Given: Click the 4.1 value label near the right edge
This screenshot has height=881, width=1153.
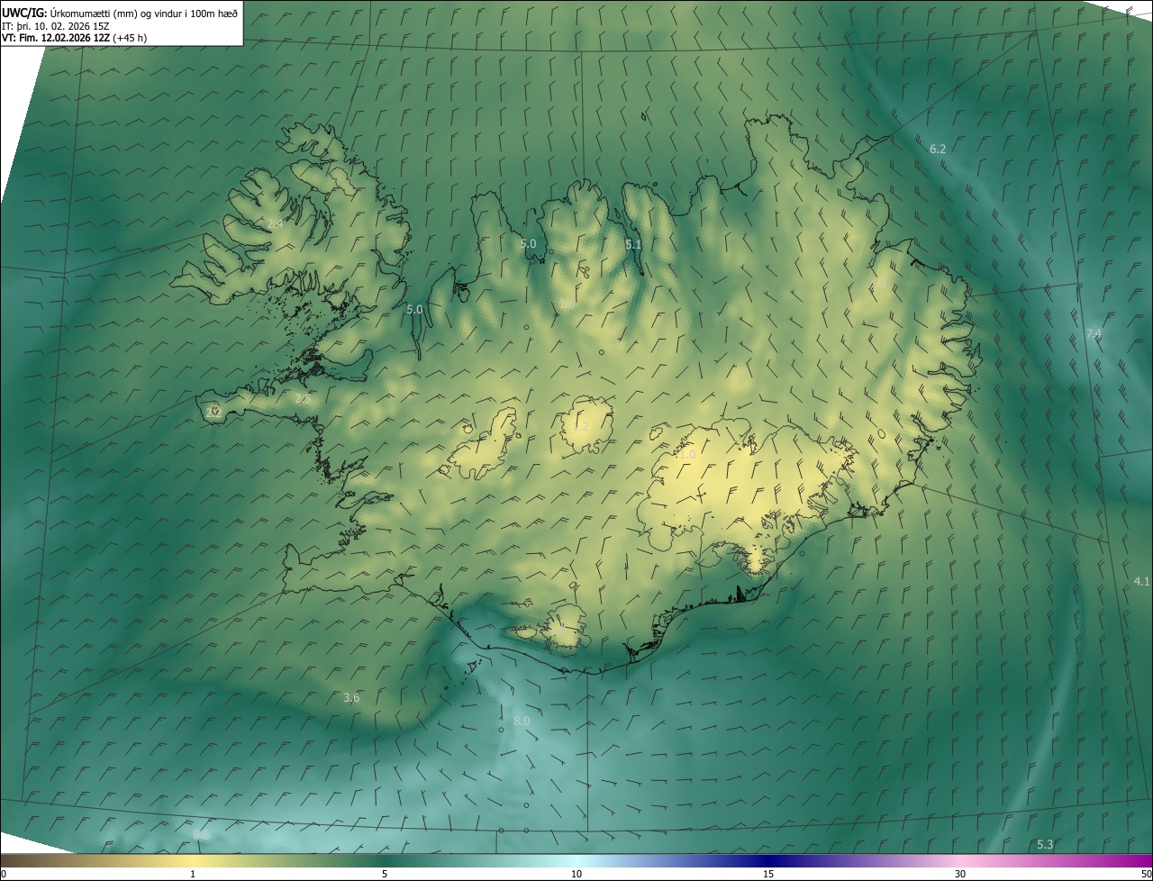Looking at the screenshot, I should [x=1141, y=582].
